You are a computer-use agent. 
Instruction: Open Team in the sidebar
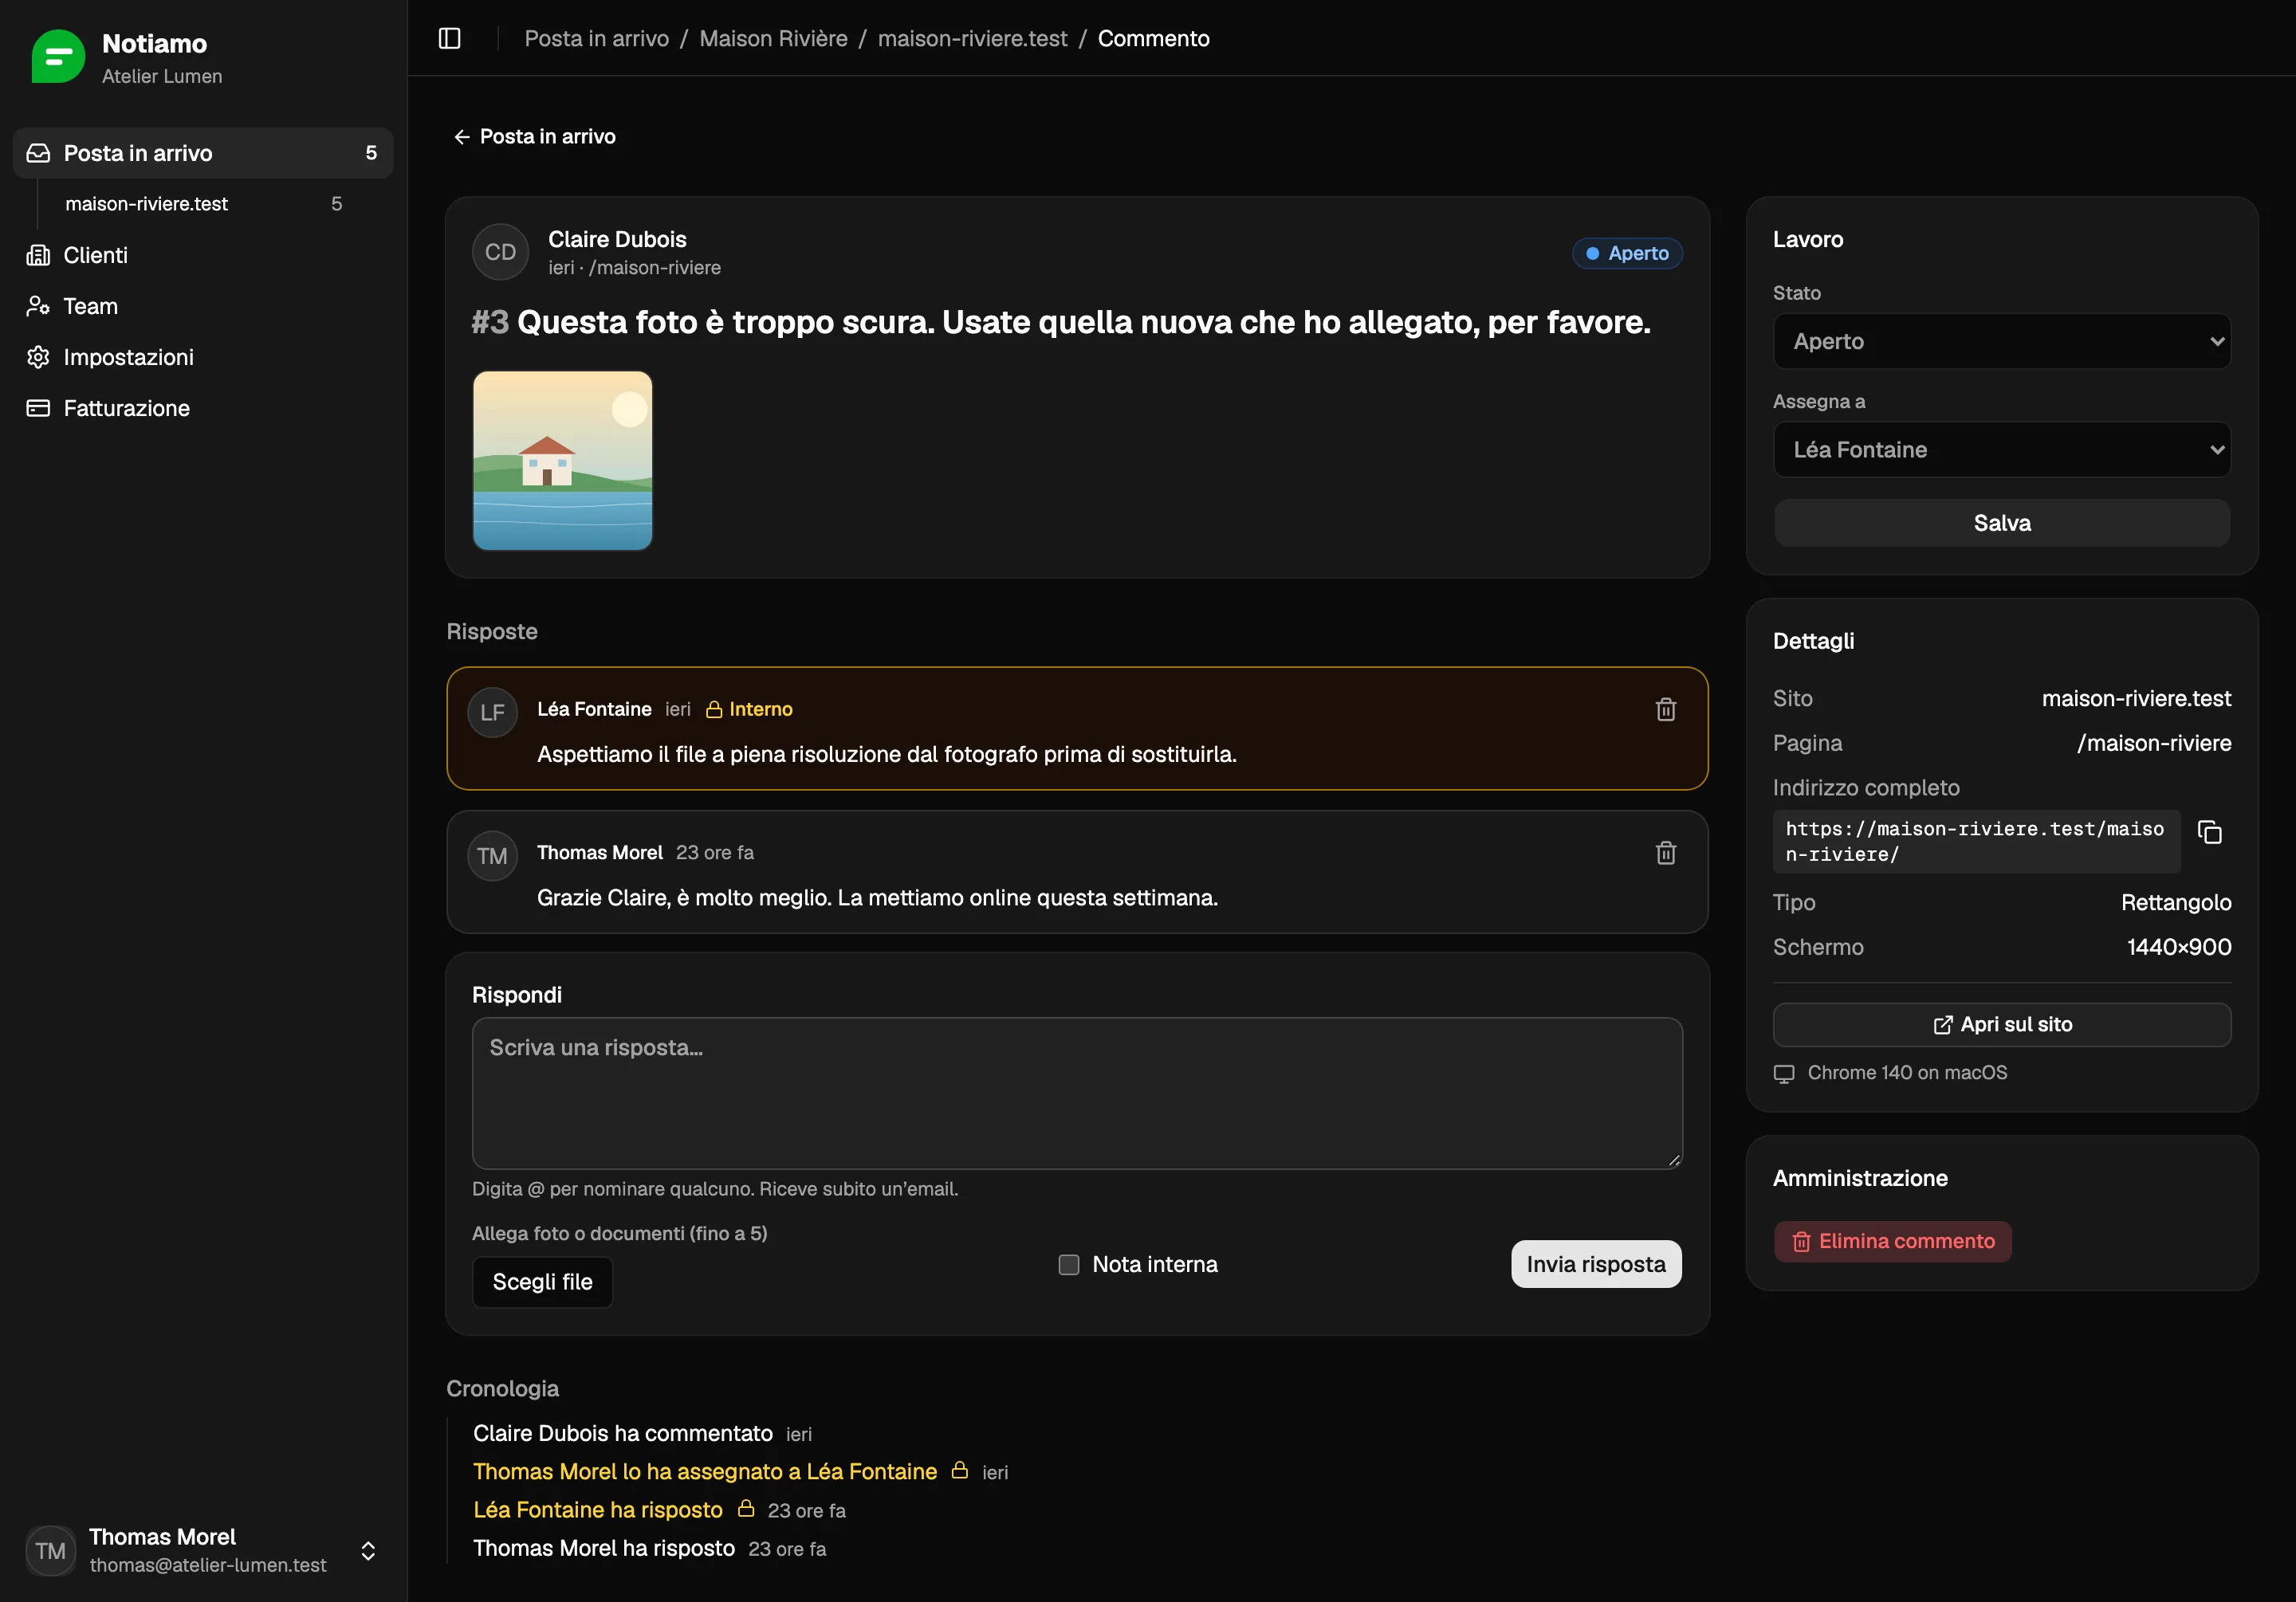pos(203,306)
